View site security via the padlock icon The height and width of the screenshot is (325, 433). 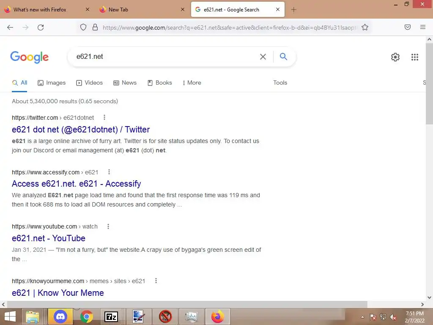click(x=95, y=27)
